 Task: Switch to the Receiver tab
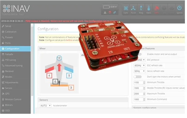pyautogui.click(x=15, y=71)
